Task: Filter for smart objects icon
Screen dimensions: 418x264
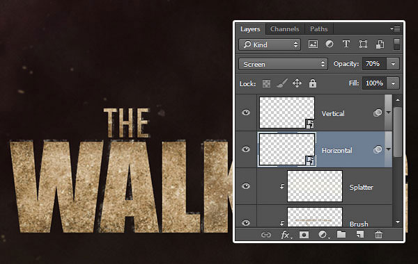Action: point(380,44)
